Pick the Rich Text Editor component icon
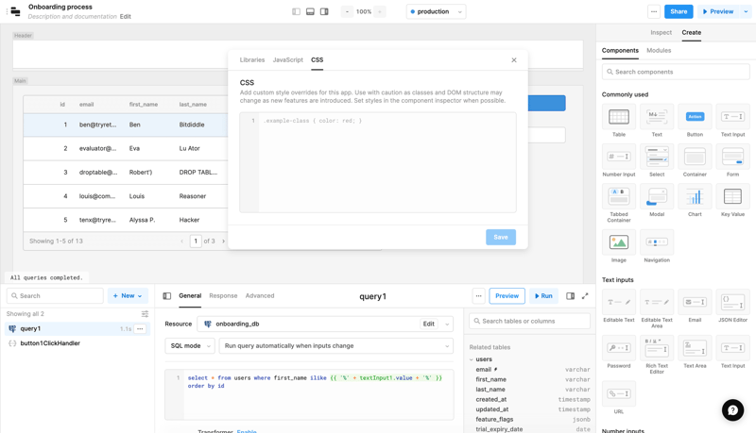The height and width of the screenshot is (433, 756). (657, 348)
